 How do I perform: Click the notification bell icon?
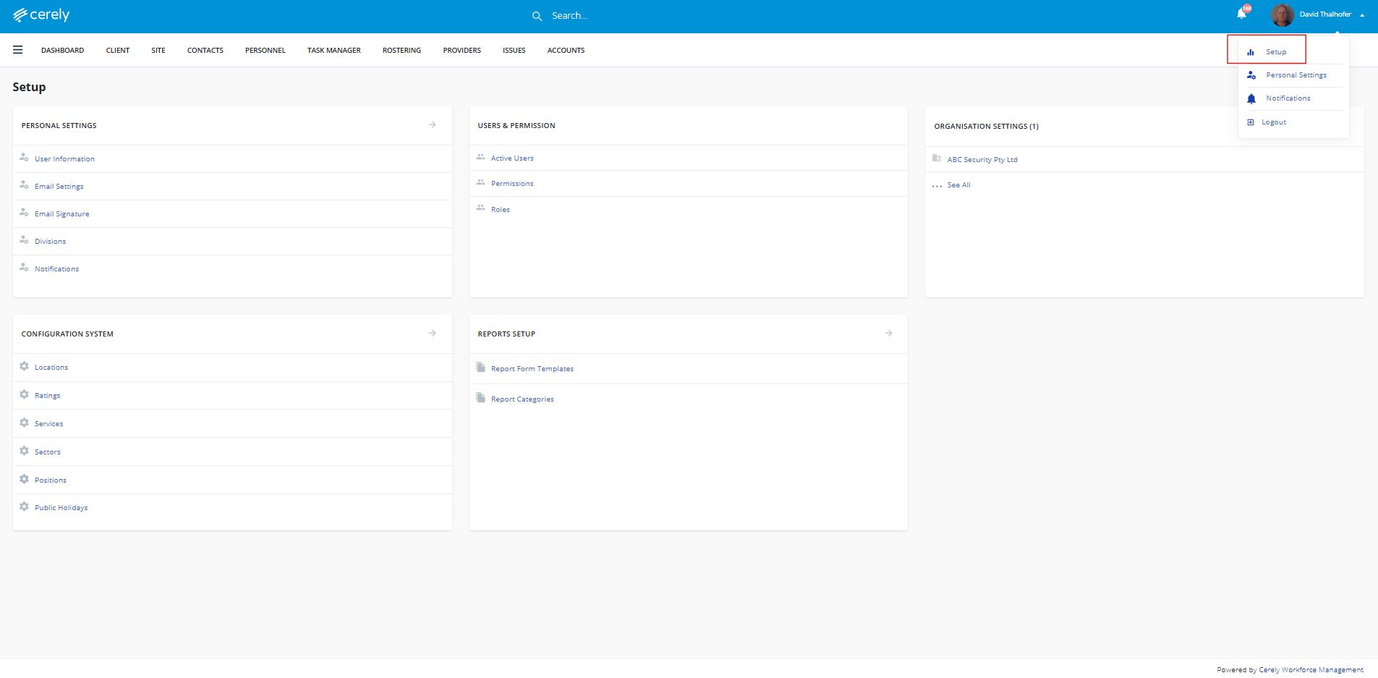[1241, 14]
